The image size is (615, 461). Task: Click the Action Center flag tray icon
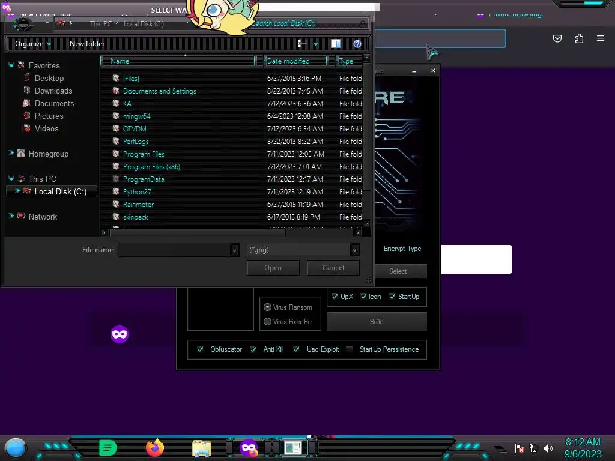pyautogui.click(x=520, y=448)
